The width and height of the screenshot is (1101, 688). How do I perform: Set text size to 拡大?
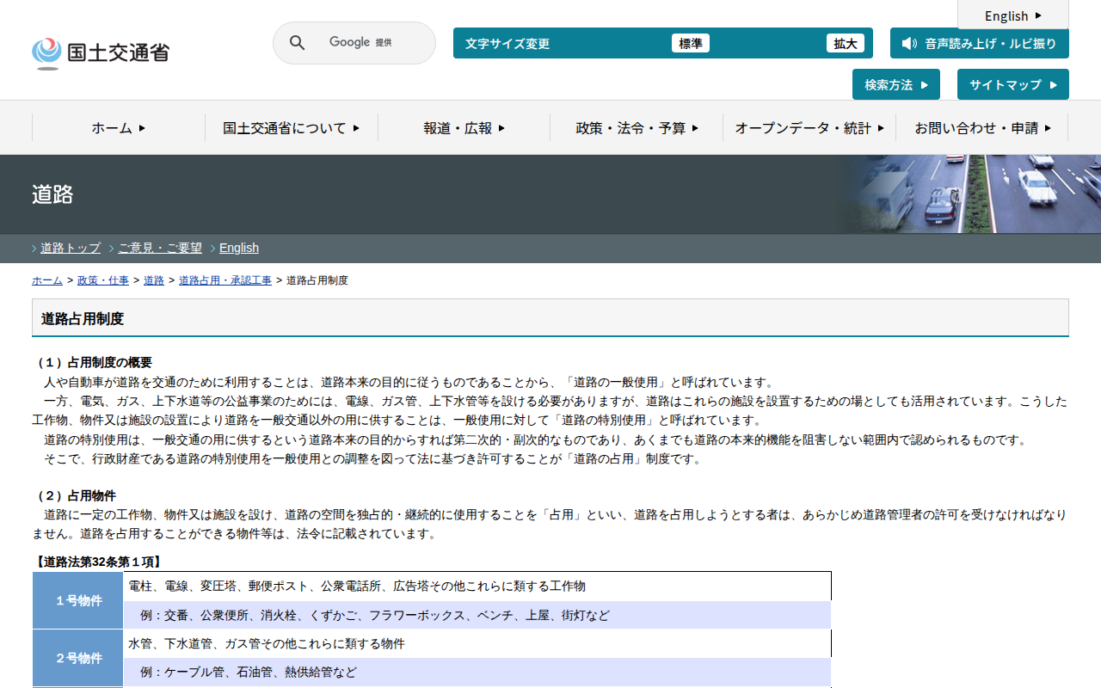[x=845, y=43]
